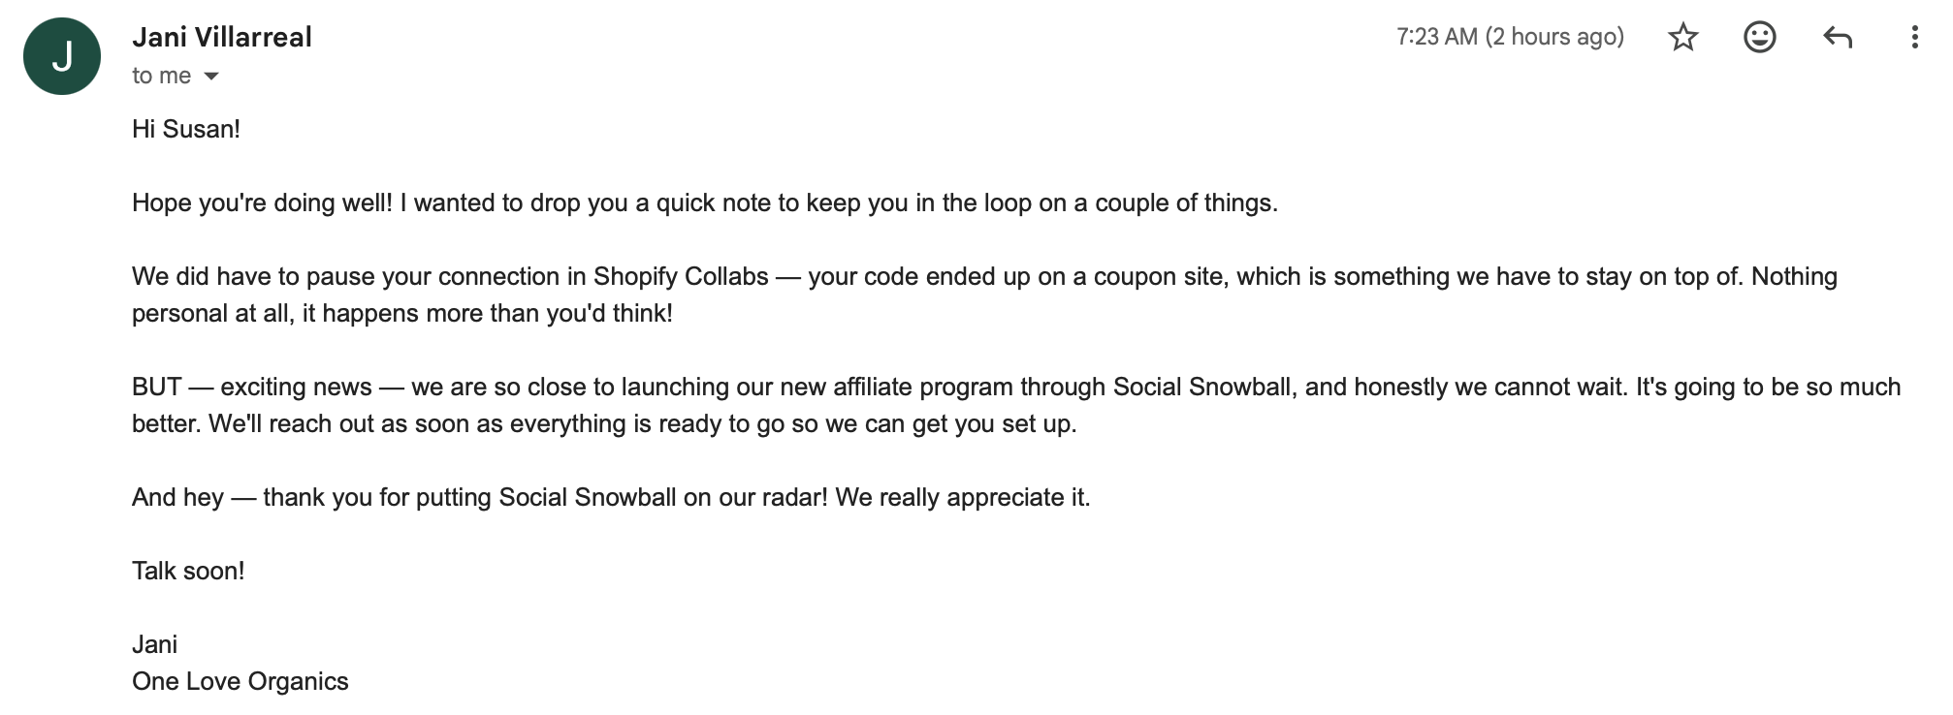
Task: Reply using the arrow icon
Action: [1838, 37]
